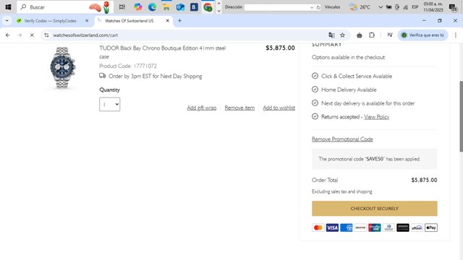Close the Verify Codes — SimplyCodes tab
The height and width of the screenshot is (260, 463).
tap(87, 21)
